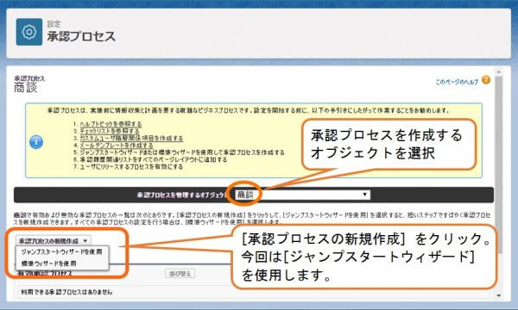Click the gear settings icon beside 承認プロセス
Screen dimensions: 518x310
pyautogui.click(x=29, y=32)
